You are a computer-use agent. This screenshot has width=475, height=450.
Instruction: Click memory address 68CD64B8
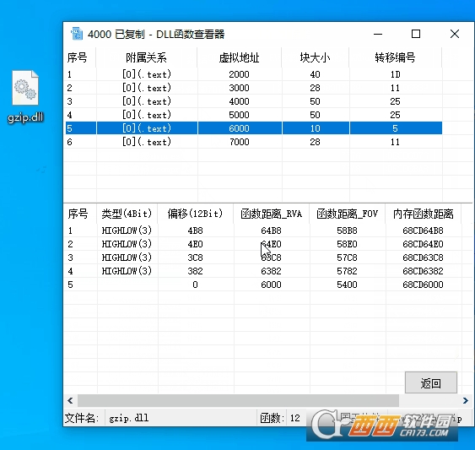pos(424,230)
